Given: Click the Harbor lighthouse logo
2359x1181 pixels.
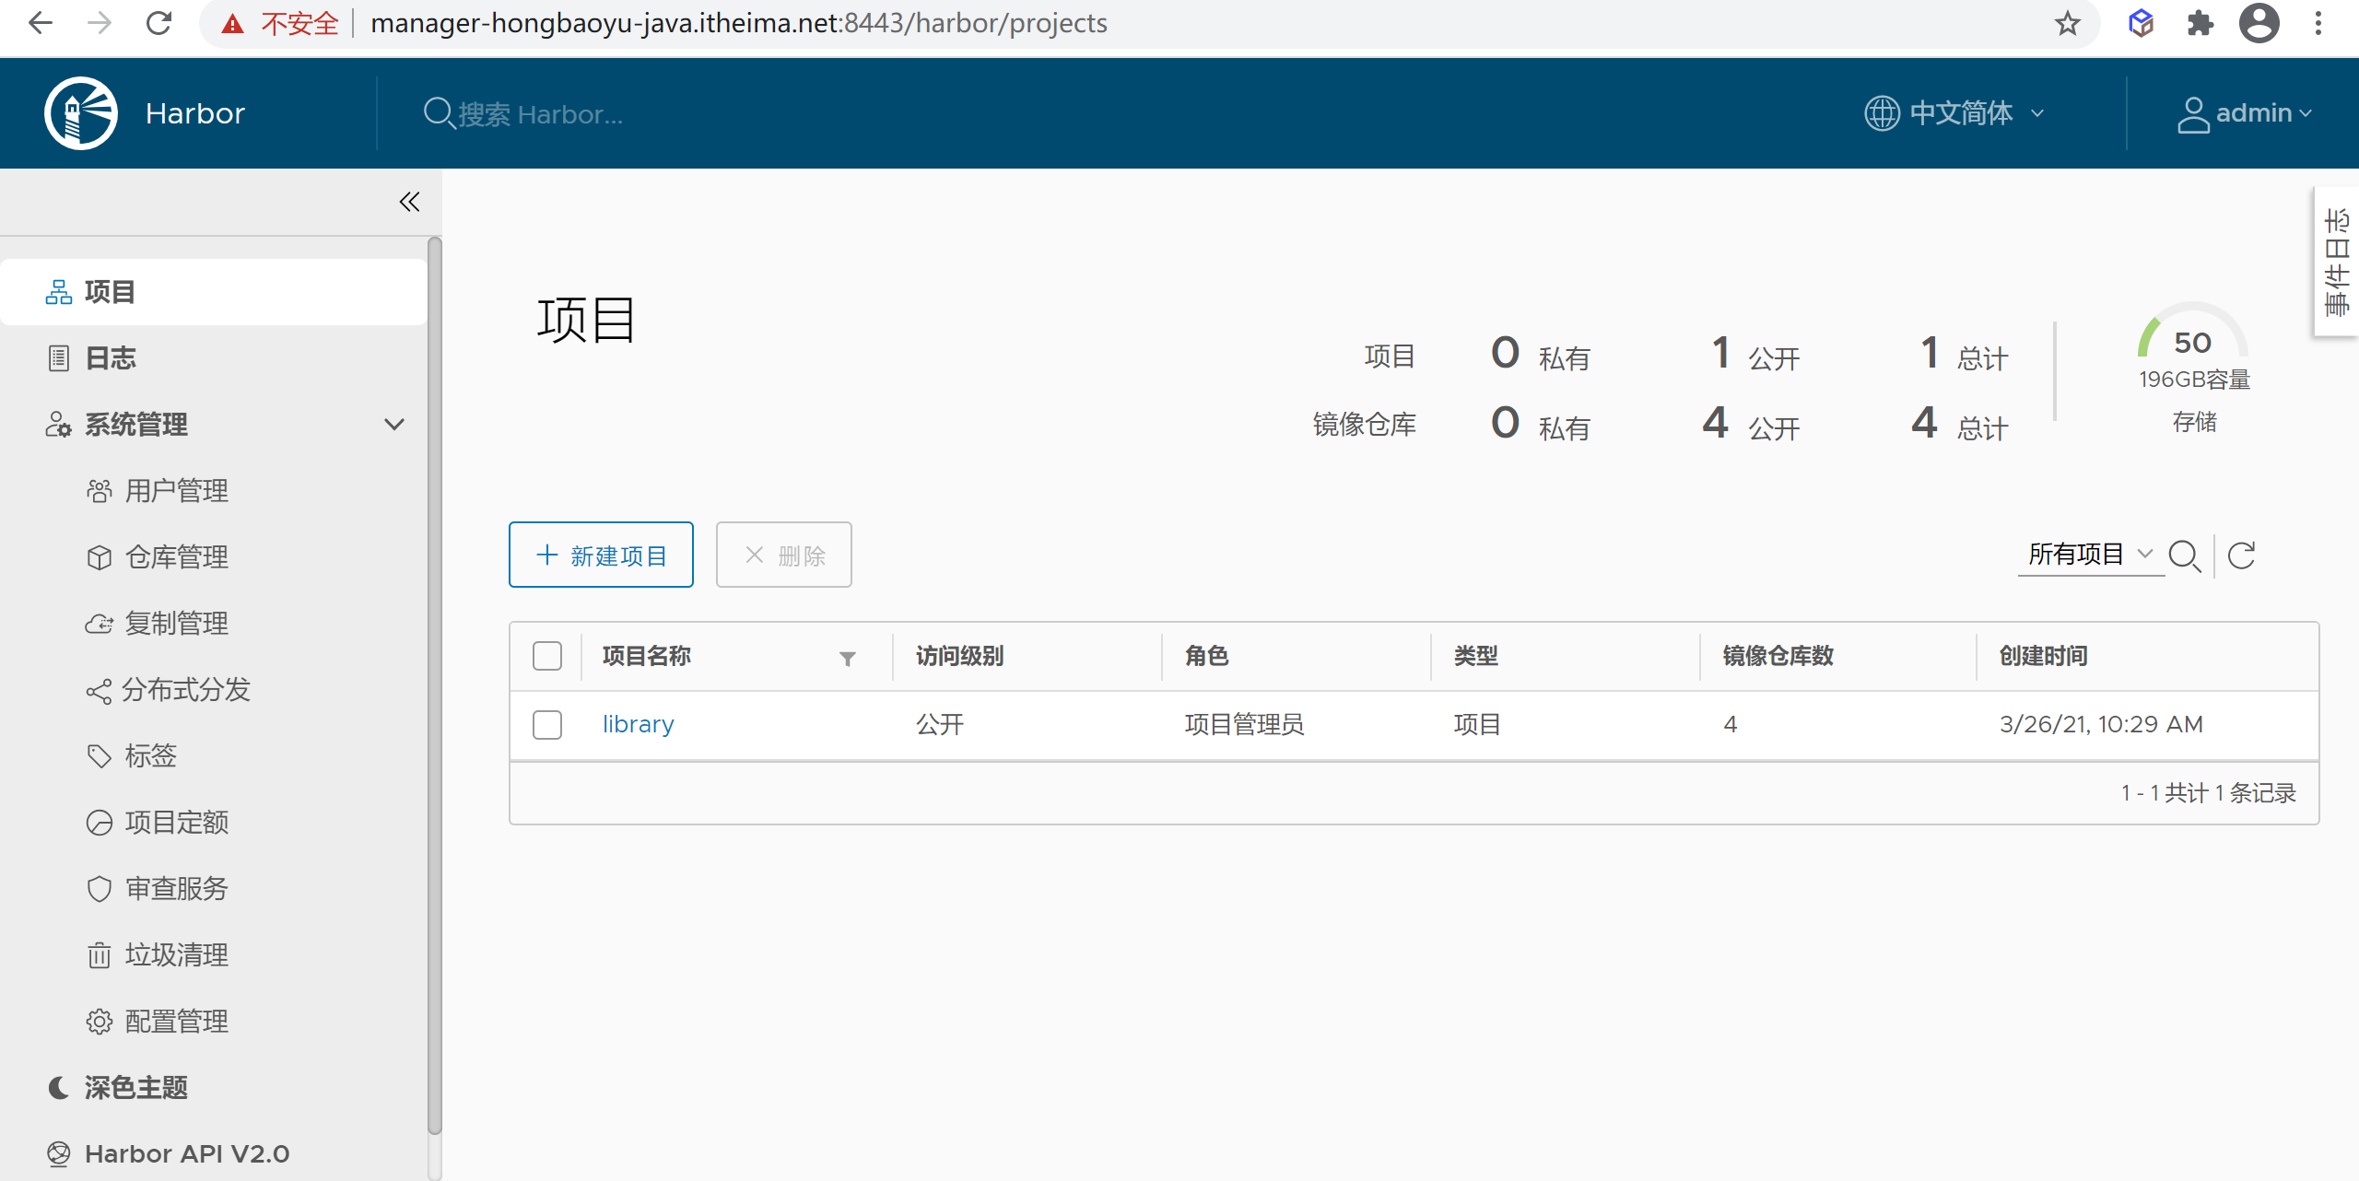Looking at the screenshot, I should click(x=81, y=113).
